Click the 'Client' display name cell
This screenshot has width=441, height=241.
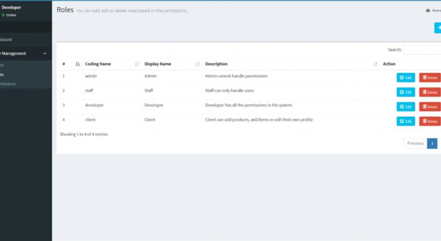click(x=149, y=119)
